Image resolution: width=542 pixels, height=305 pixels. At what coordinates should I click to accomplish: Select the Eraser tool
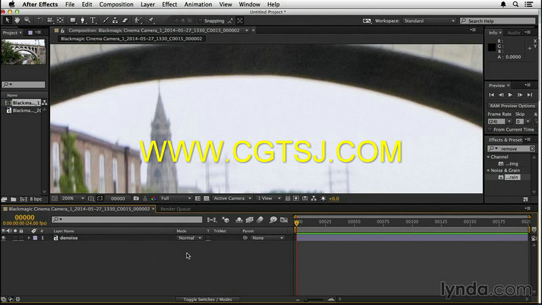coord(125,20)
